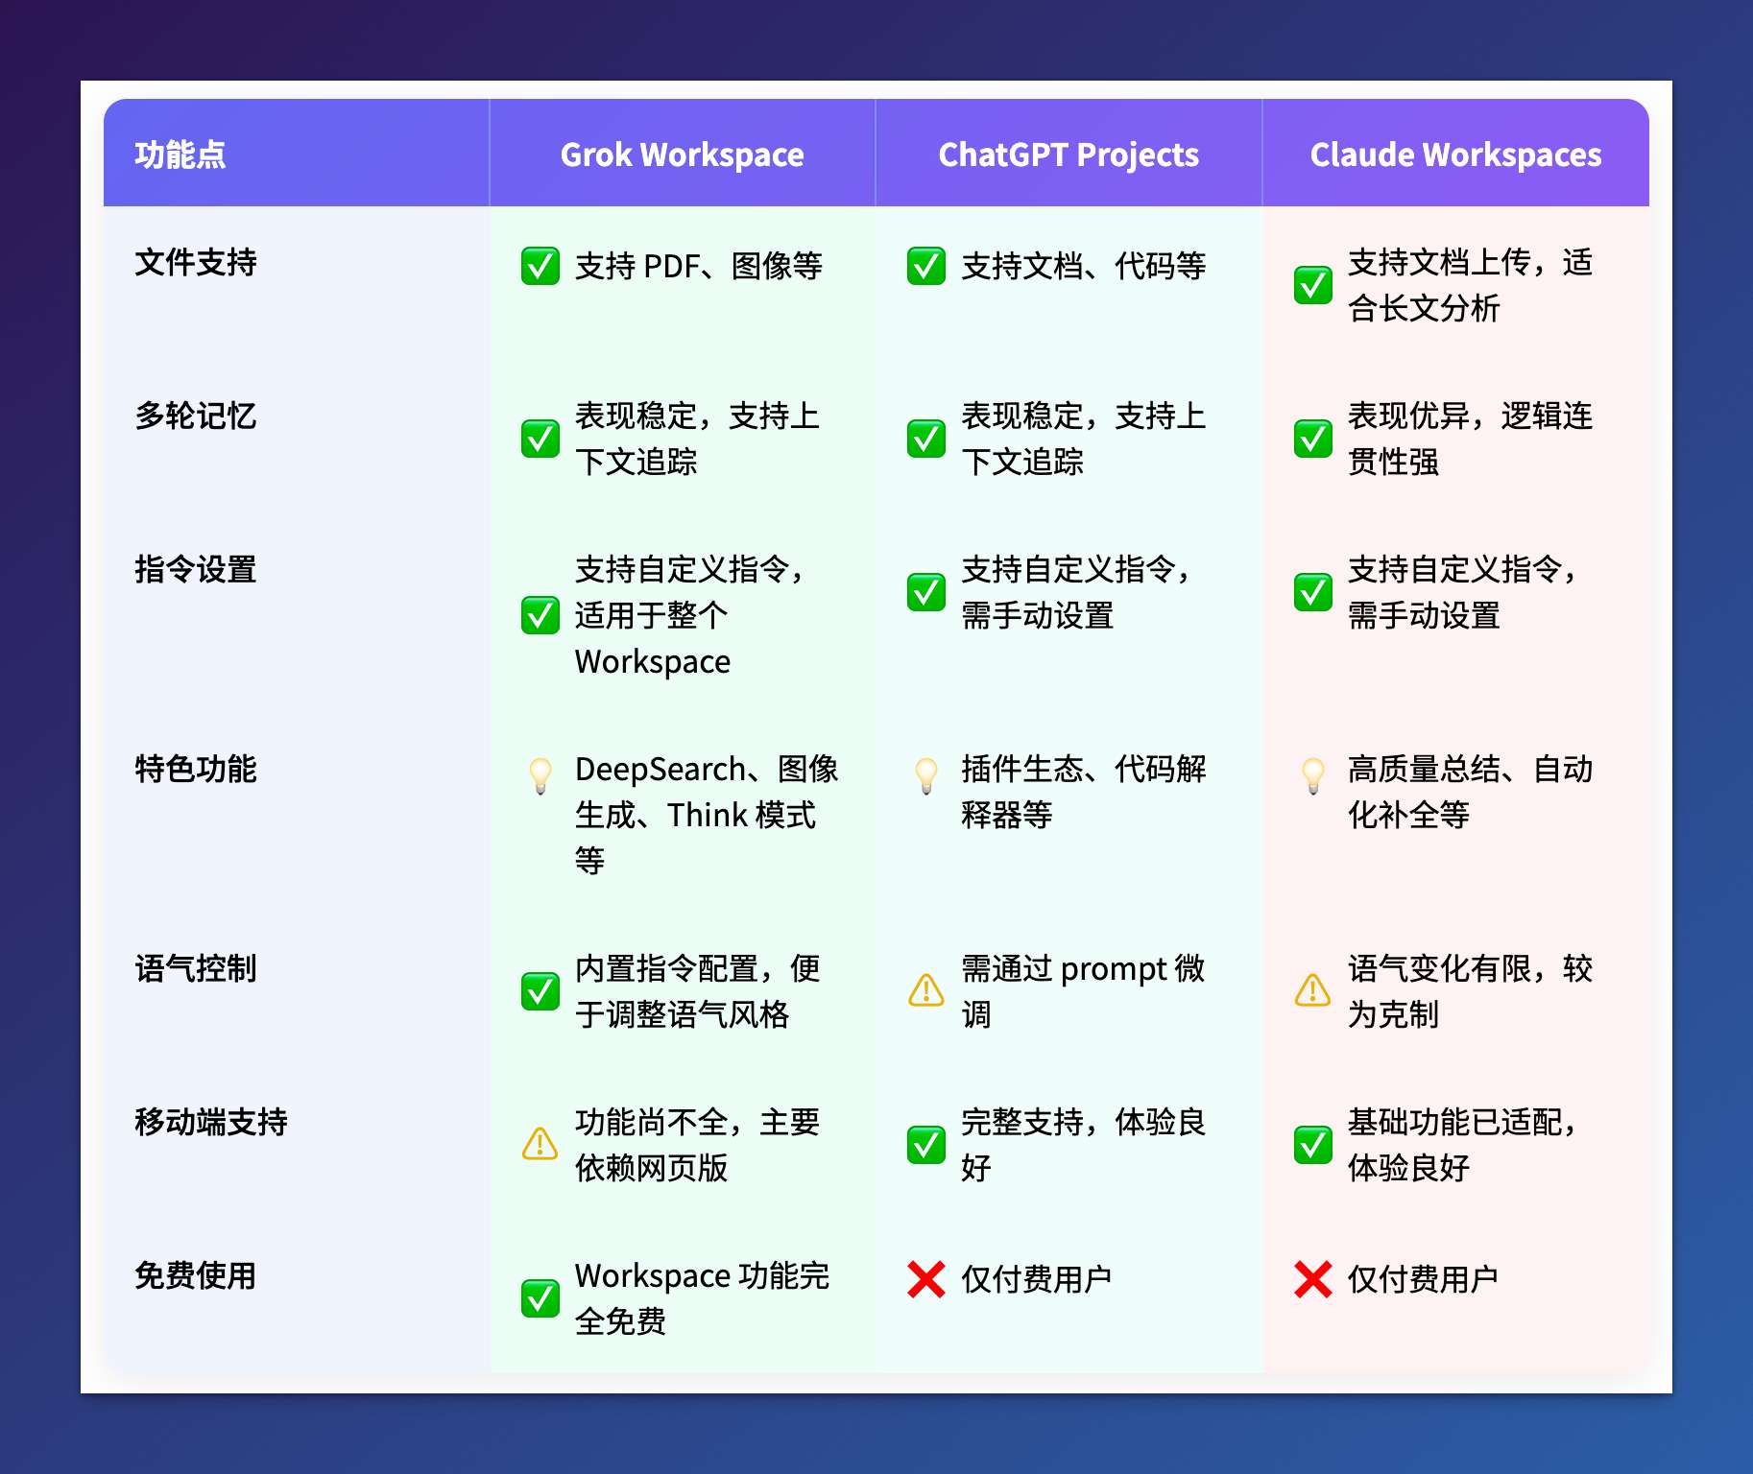1753x1474 pixels.
Task: Click the light bulb icon beside 插件生态、代码解释器等
Action: [926, 776]
